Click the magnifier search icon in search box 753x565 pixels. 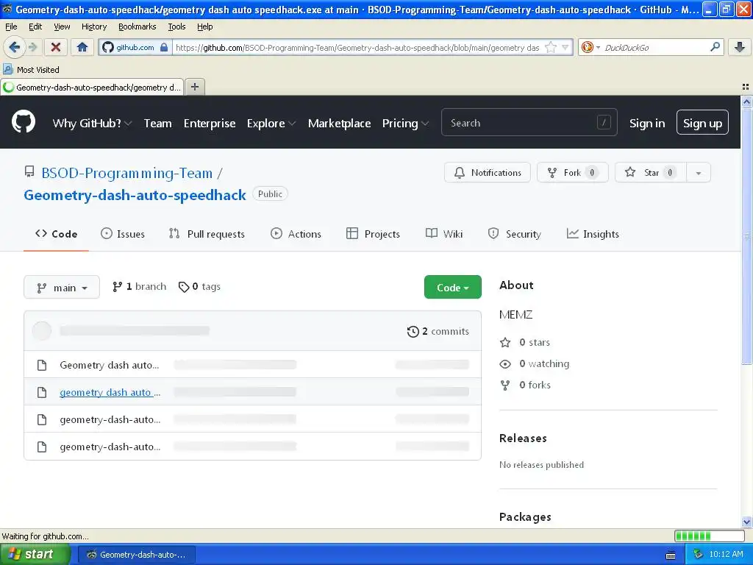[x=715, y=47]
